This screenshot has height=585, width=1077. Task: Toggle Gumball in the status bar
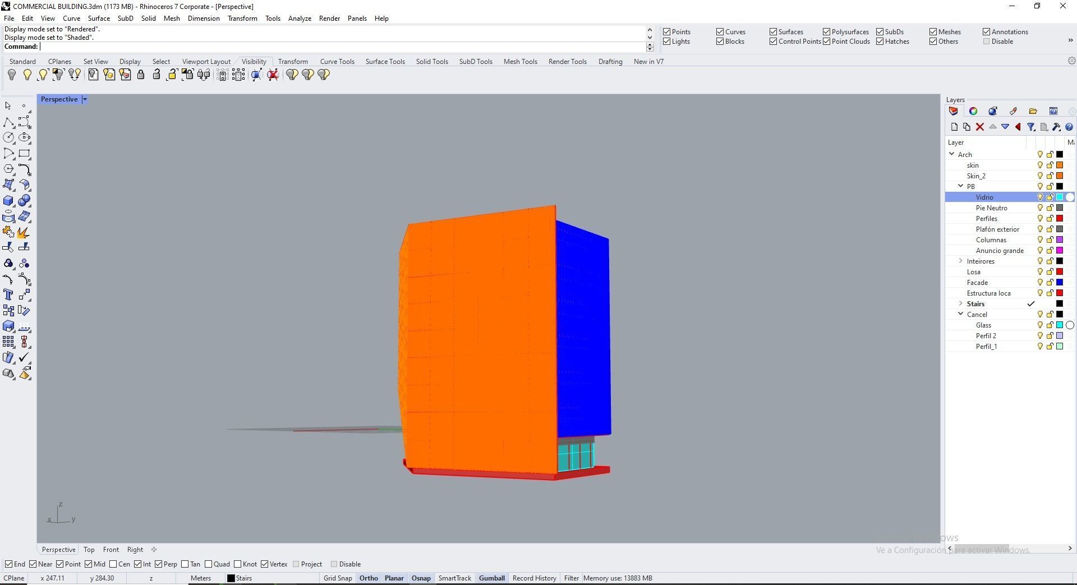click(x=492, y=578)
